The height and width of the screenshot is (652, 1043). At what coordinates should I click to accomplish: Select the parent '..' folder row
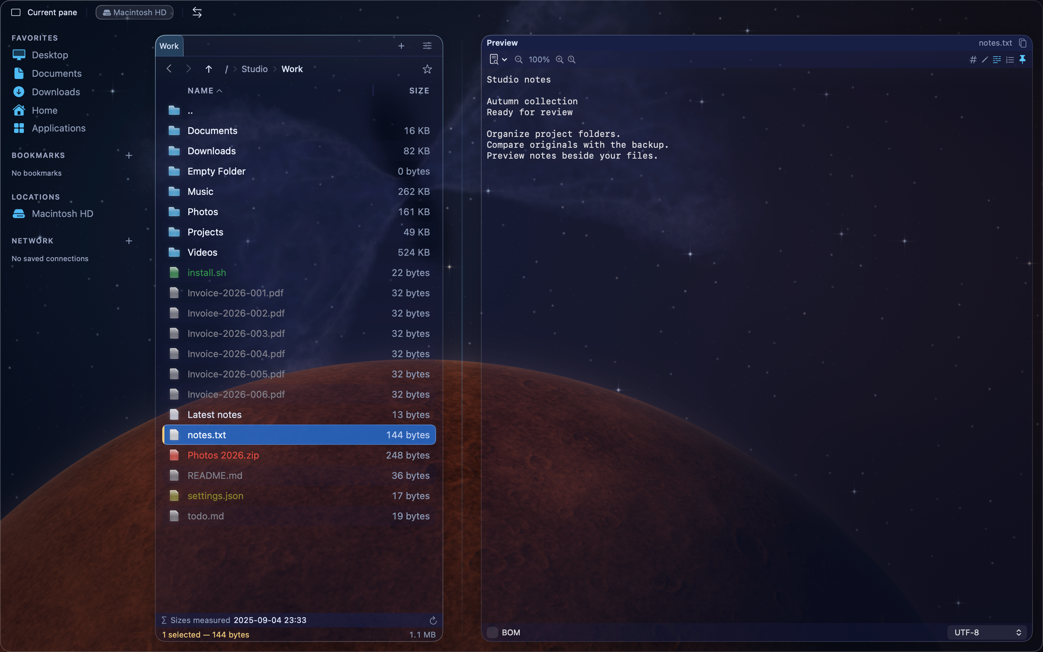299,110
